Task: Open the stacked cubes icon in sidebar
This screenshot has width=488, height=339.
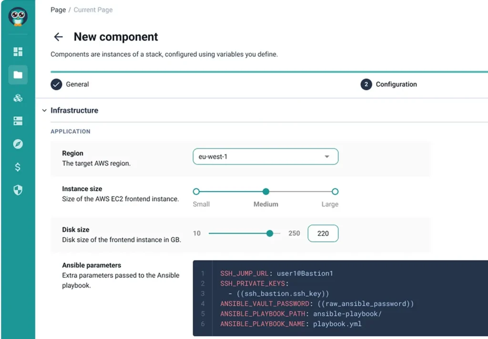Action: 18,98
